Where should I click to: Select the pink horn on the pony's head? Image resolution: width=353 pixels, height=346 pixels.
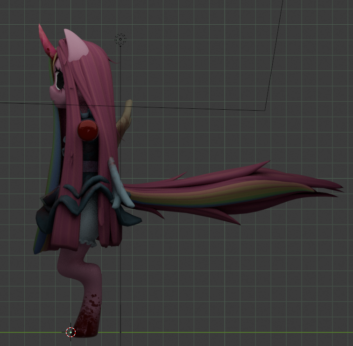[46, 42]
